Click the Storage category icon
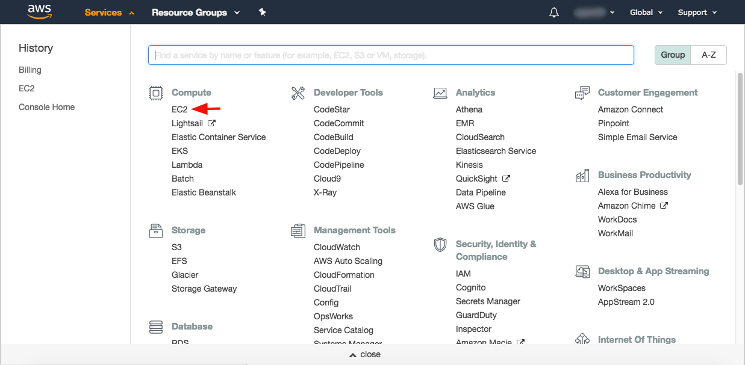745x365 pixels. click(x=156, y=230)
